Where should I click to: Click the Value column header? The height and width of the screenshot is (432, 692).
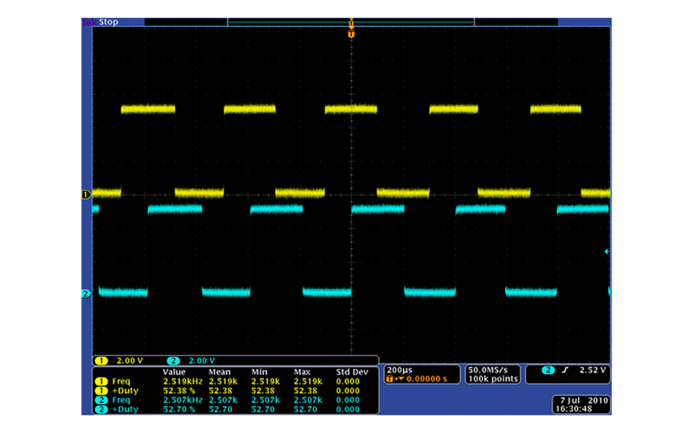(x=174, y=372)
